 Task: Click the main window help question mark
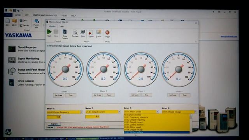coord(214,12)
